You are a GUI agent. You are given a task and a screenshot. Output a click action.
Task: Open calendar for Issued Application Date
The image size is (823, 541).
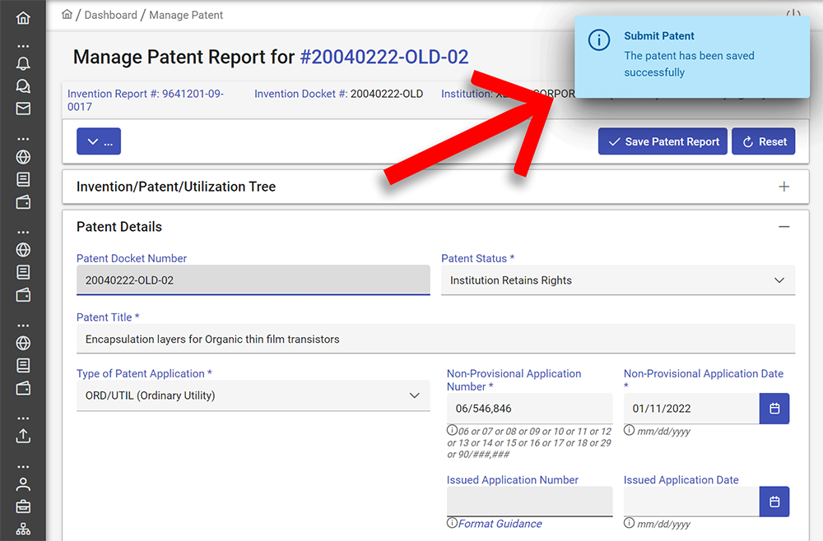[x=774, y=502]
